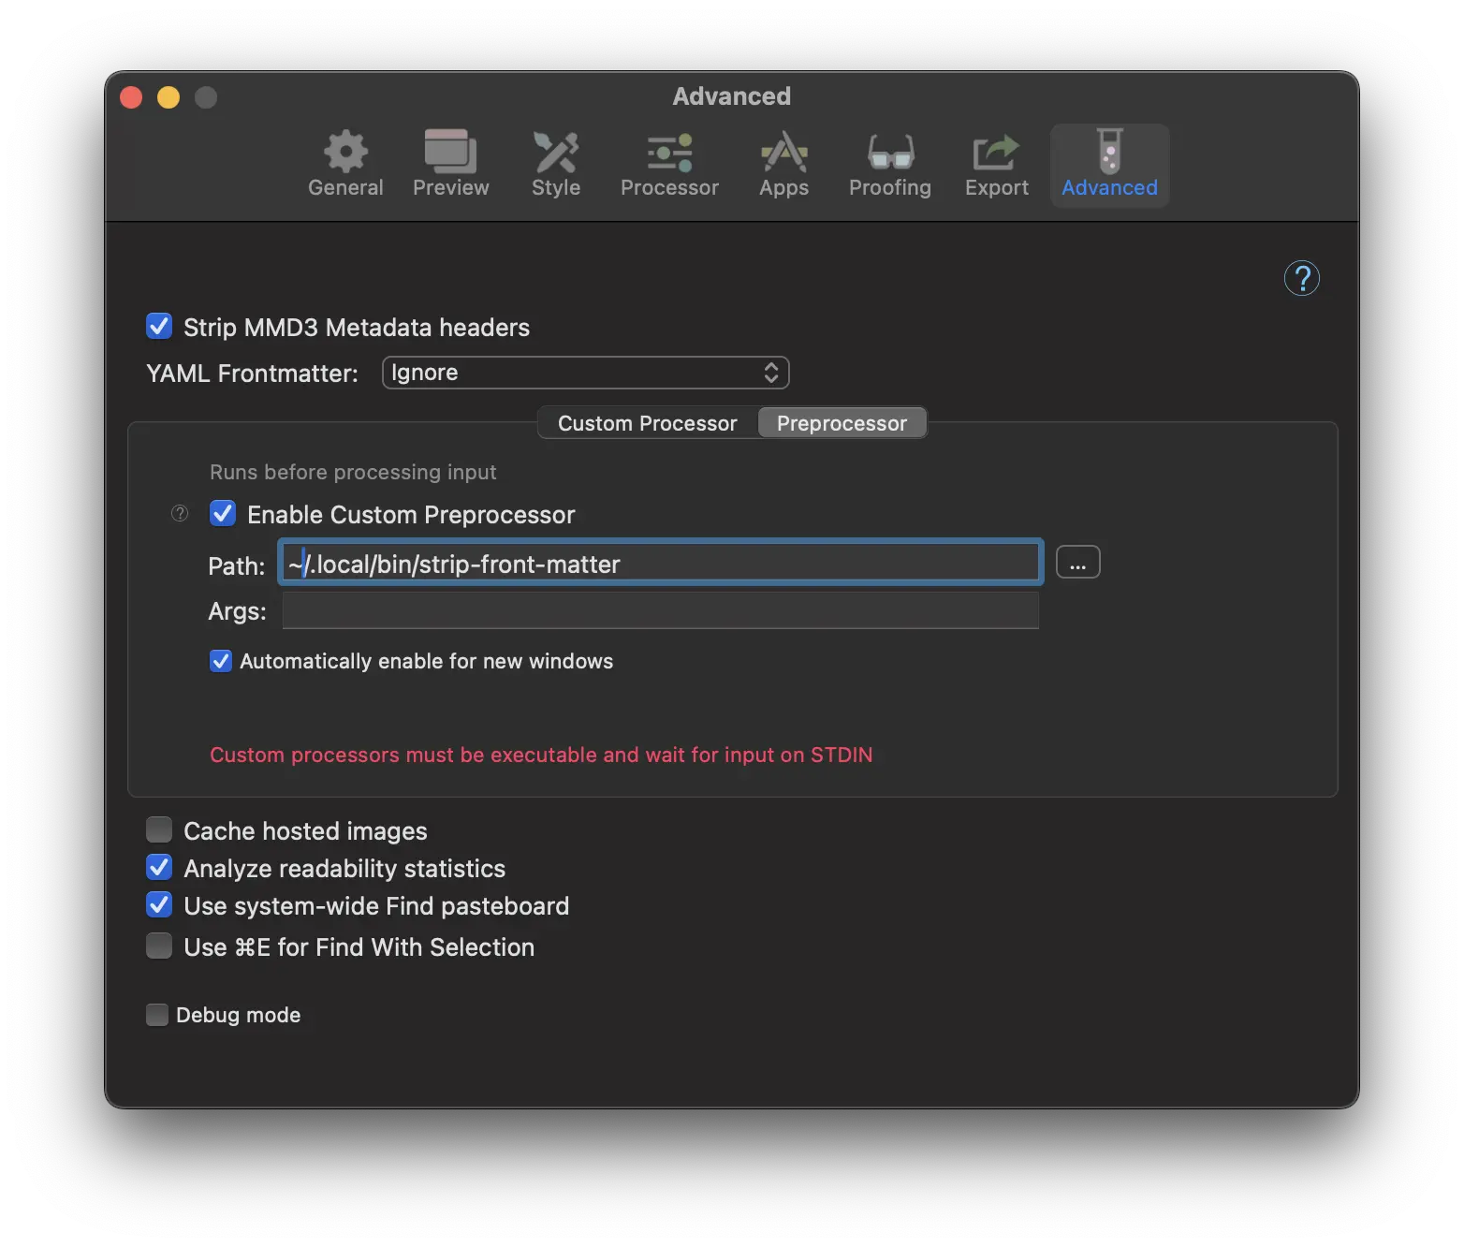1464x1247 pixels.
Task: Open the YAML Frontmatter dropdown
Action: click(x=585, y=373)
